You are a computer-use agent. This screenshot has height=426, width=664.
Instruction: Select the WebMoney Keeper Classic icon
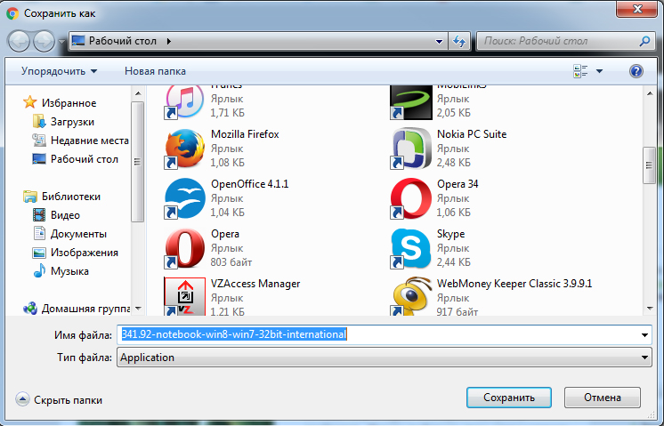pos(412,297)
